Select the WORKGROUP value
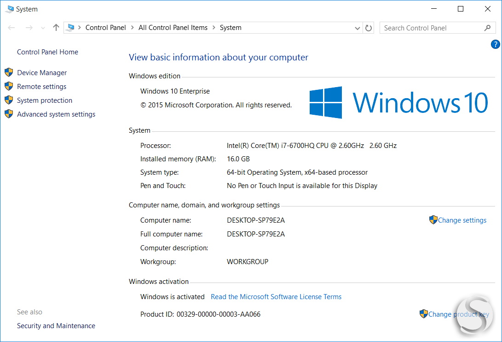The height and width of the screenshot is (342, 502). (248, 262)
